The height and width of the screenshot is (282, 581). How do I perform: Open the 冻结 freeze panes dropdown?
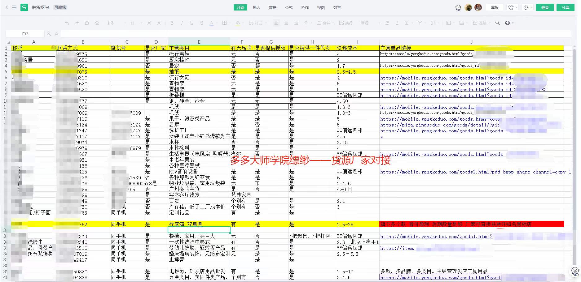coord(482,23)
